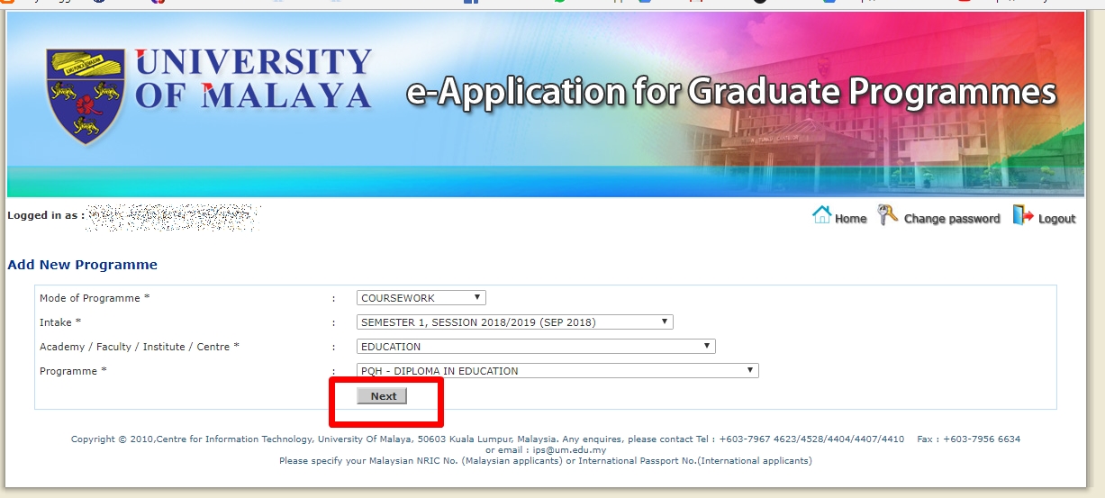Click the 'e-Application for Graduate Programmes' banner title
This screenshot has height=498, width=1105.
731,93
